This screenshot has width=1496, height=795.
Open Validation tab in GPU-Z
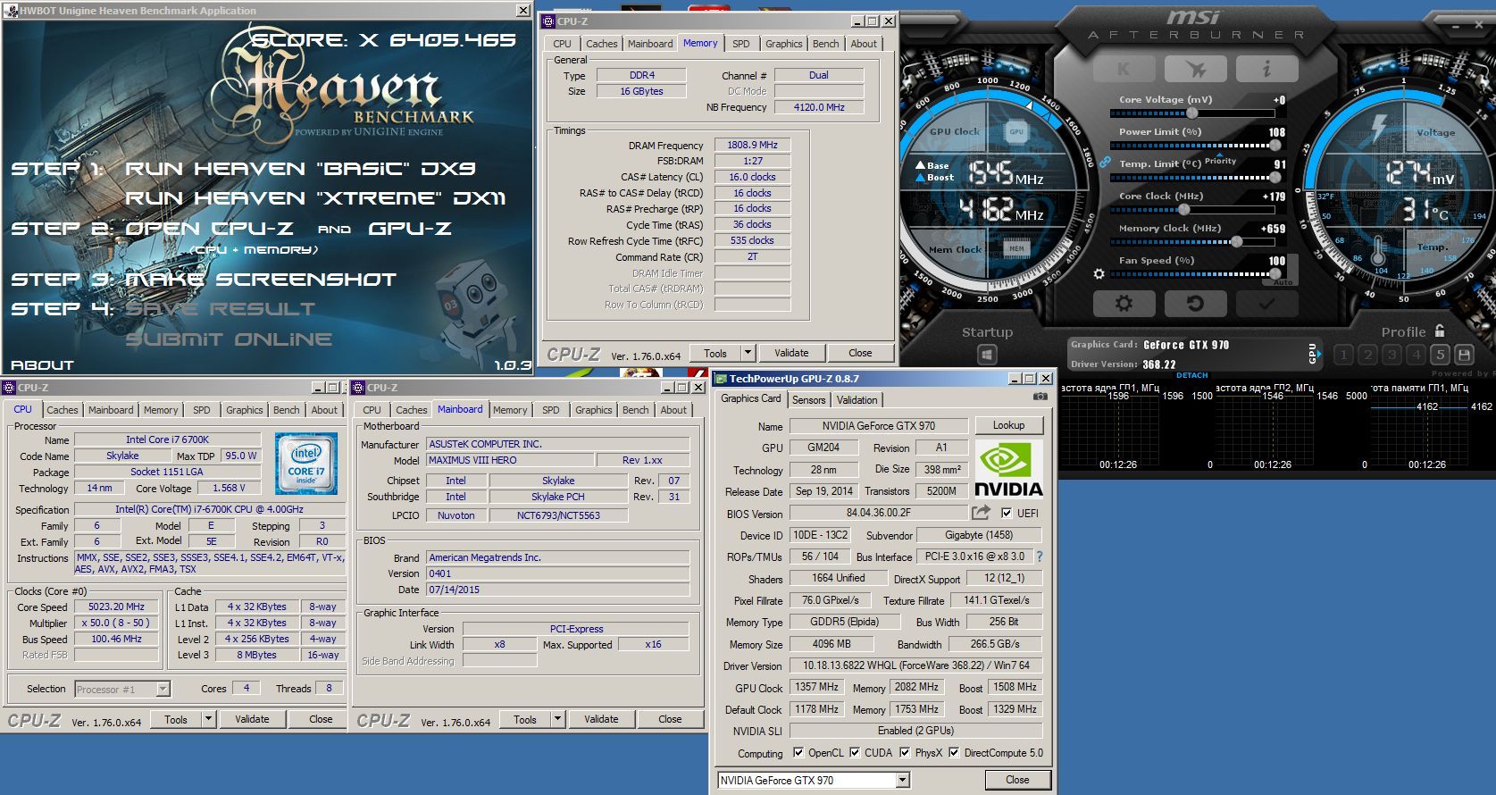[857, 399]
